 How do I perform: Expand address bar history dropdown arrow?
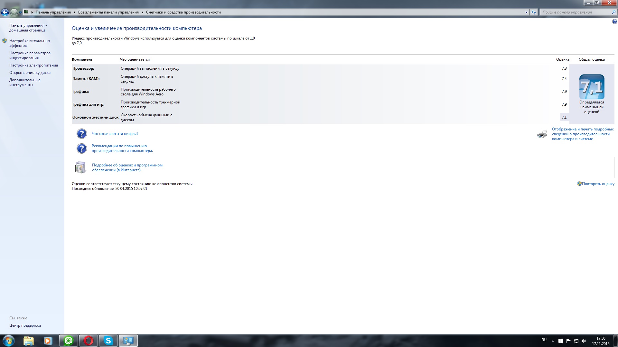526,12
